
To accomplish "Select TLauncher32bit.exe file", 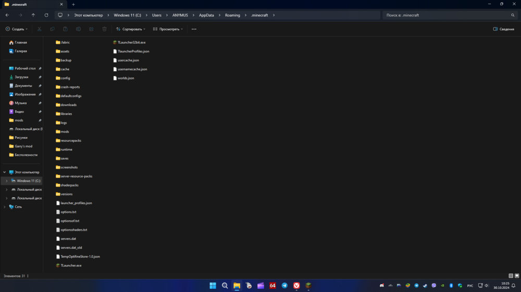I will (x=129, y=43).
